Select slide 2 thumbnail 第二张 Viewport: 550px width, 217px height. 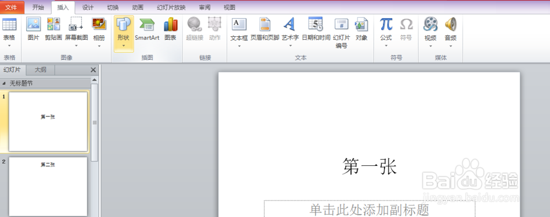pos(48,186)
